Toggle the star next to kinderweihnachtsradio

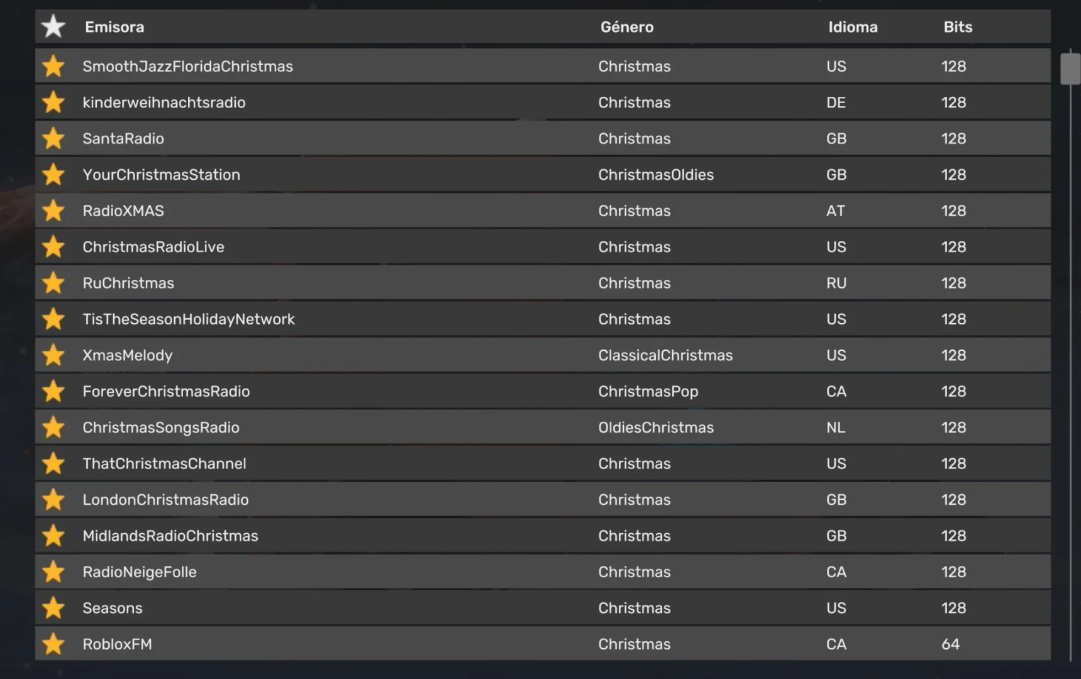(53, 102)
